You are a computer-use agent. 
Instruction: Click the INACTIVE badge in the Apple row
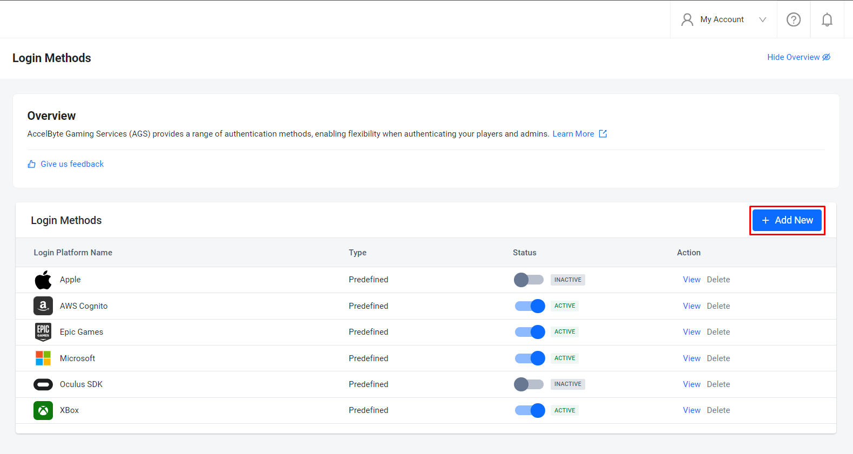tap(568, 280)
